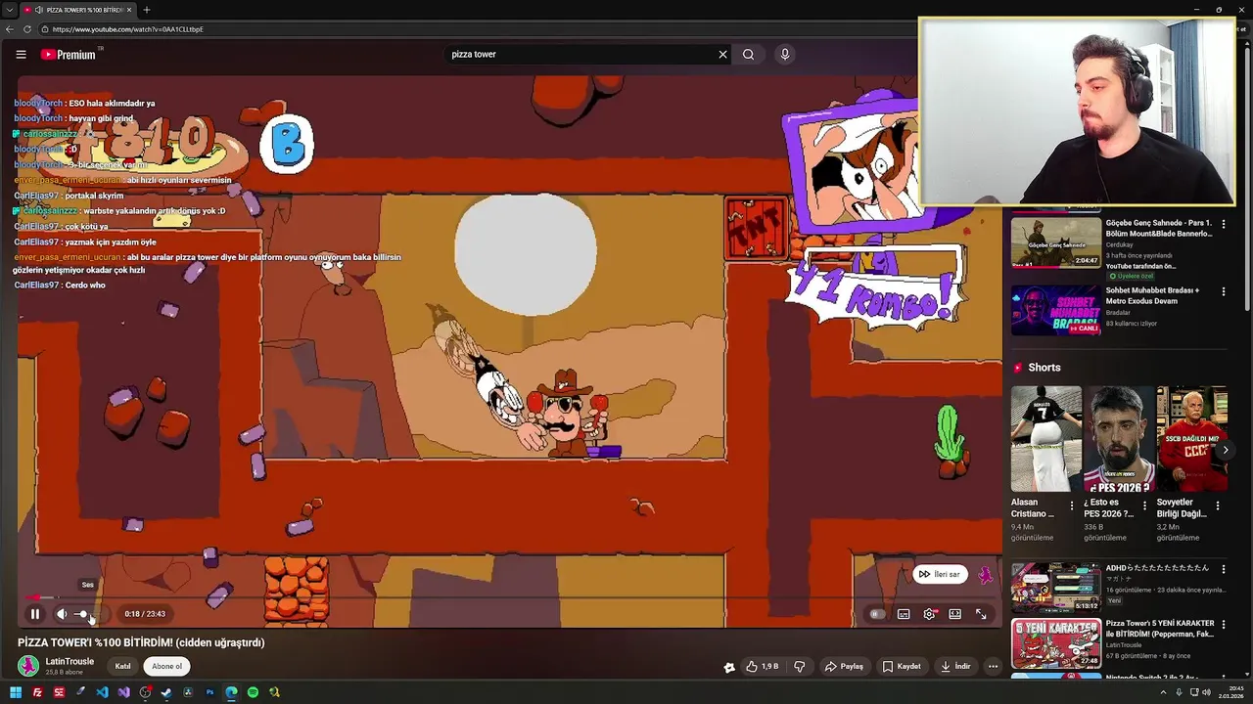Screen dimensions: 1253x704
Task: Adjust the video volume slider
Action: tap(85, 614)
